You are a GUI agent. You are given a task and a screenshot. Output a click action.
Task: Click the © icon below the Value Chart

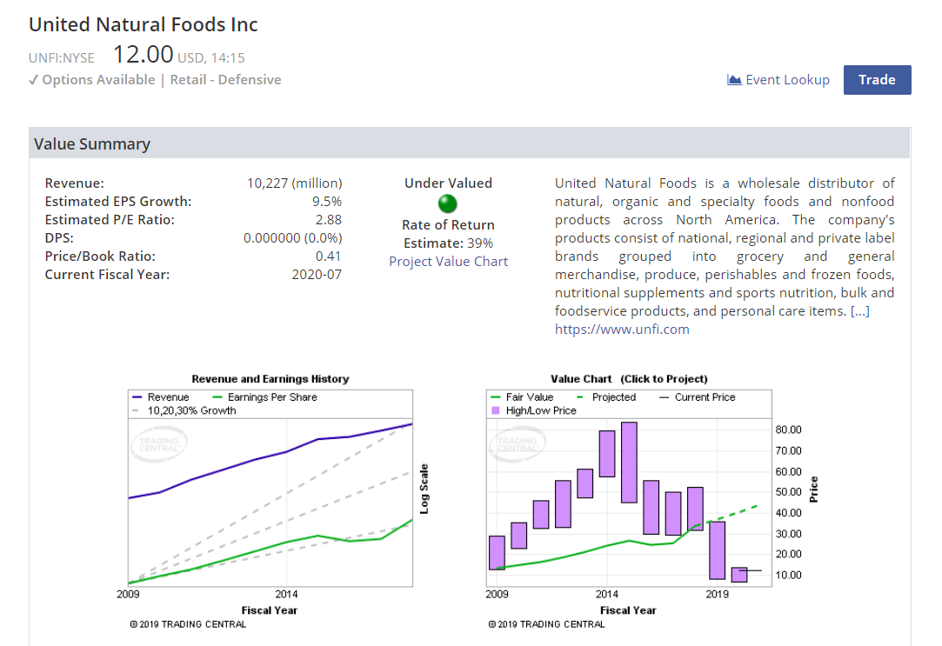(492, 623)
